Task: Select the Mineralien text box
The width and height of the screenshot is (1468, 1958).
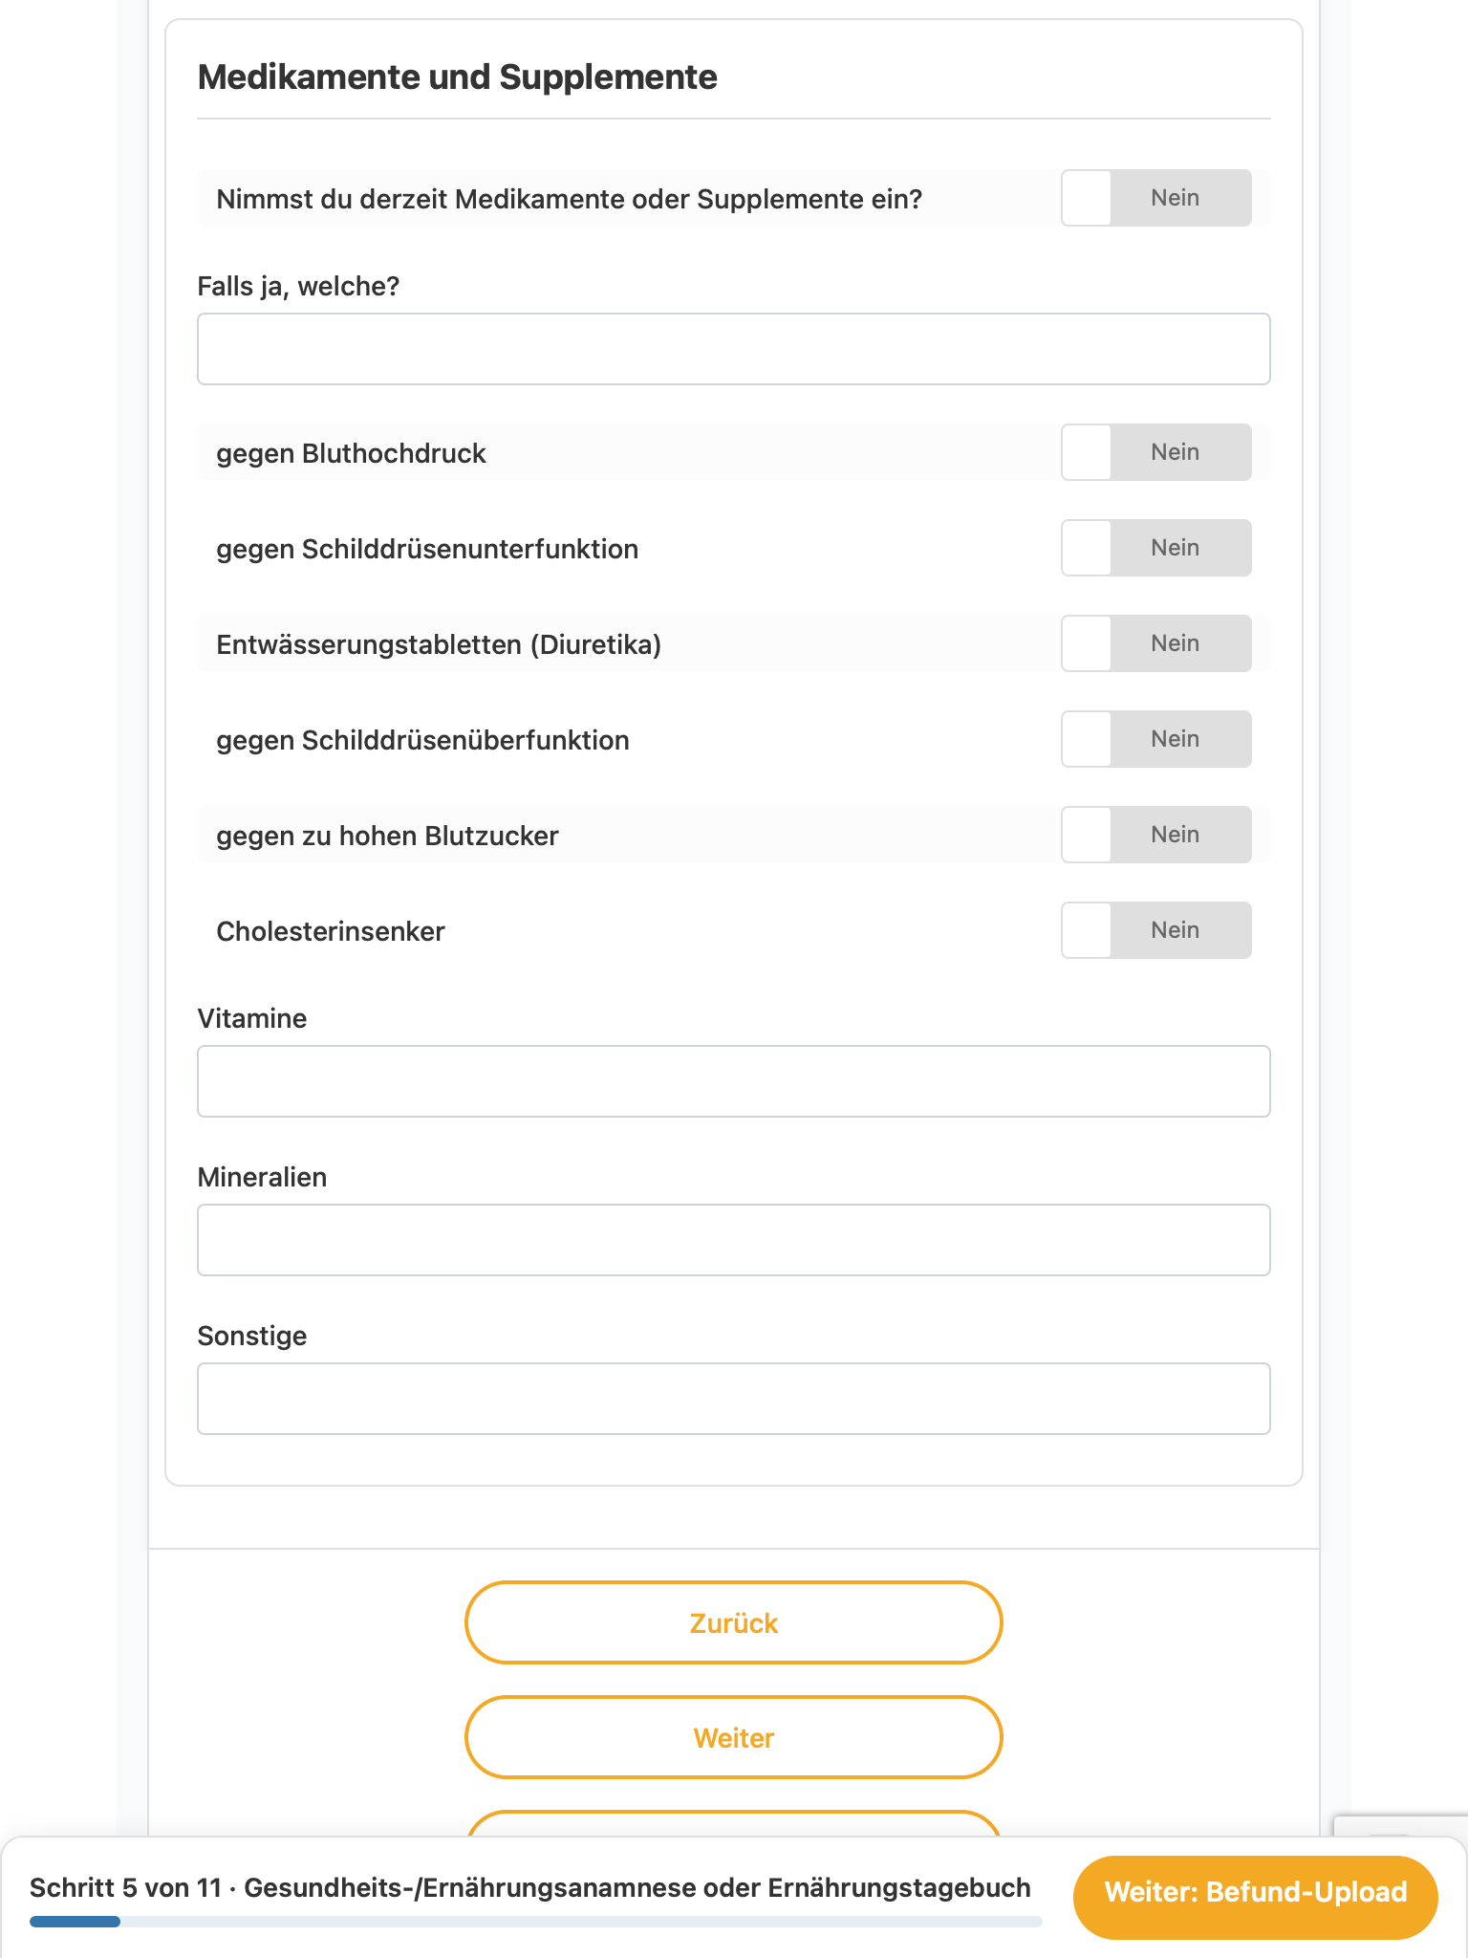Action: tap(734, 1240)
